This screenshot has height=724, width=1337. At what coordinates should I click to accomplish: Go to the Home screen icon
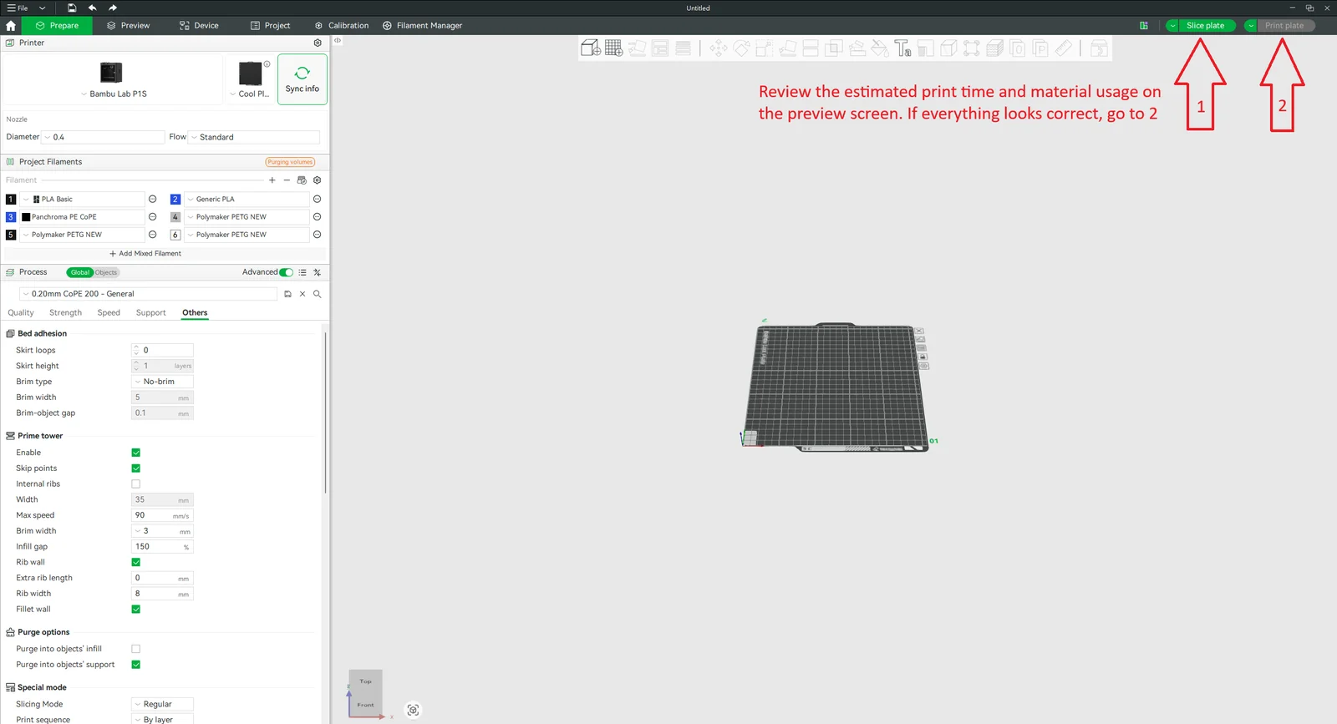[11, 26]
